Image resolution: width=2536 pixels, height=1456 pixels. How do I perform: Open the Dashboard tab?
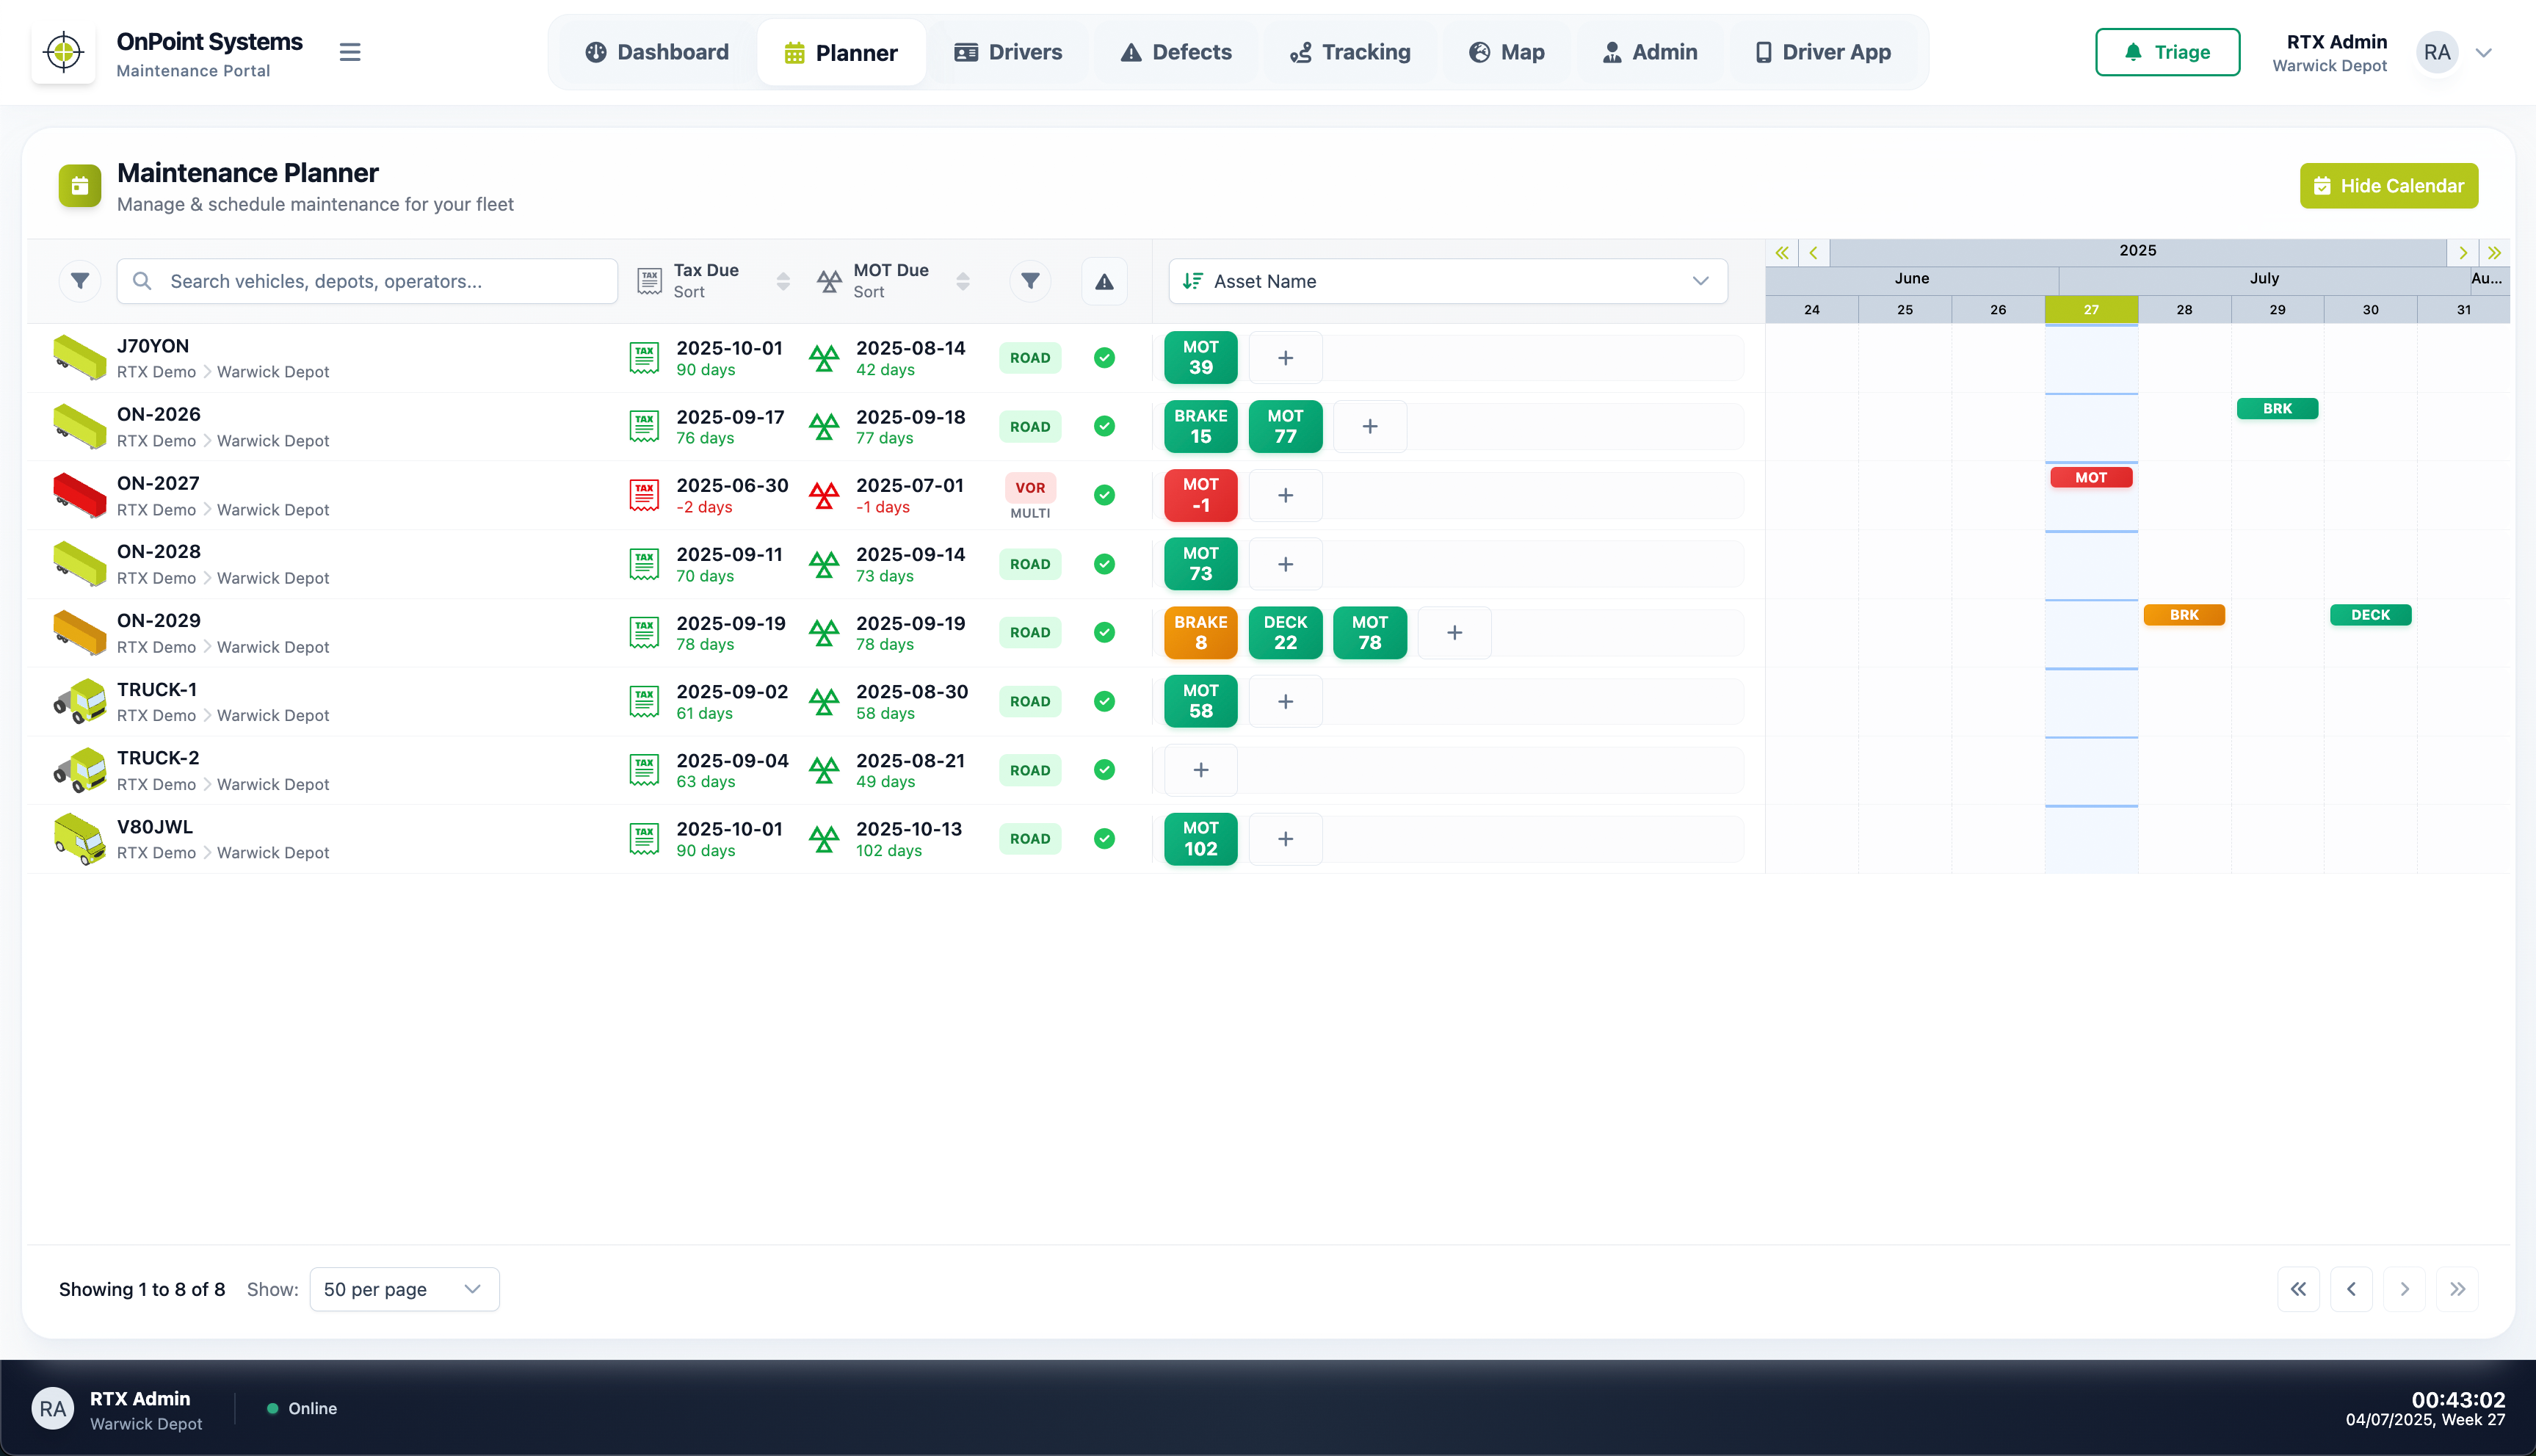(x=657, y=52)
